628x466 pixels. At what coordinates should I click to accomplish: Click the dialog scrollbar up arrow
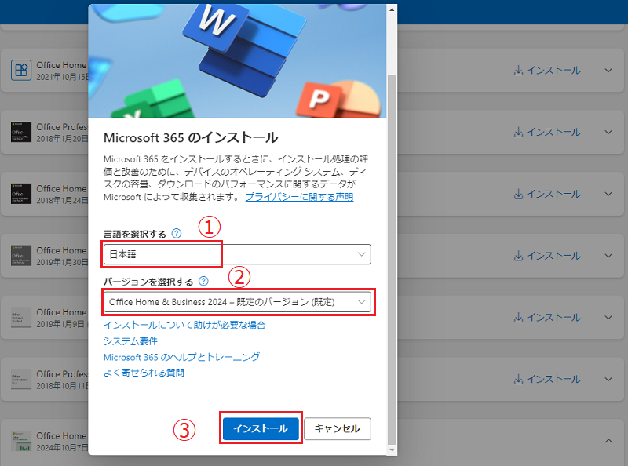392,9
